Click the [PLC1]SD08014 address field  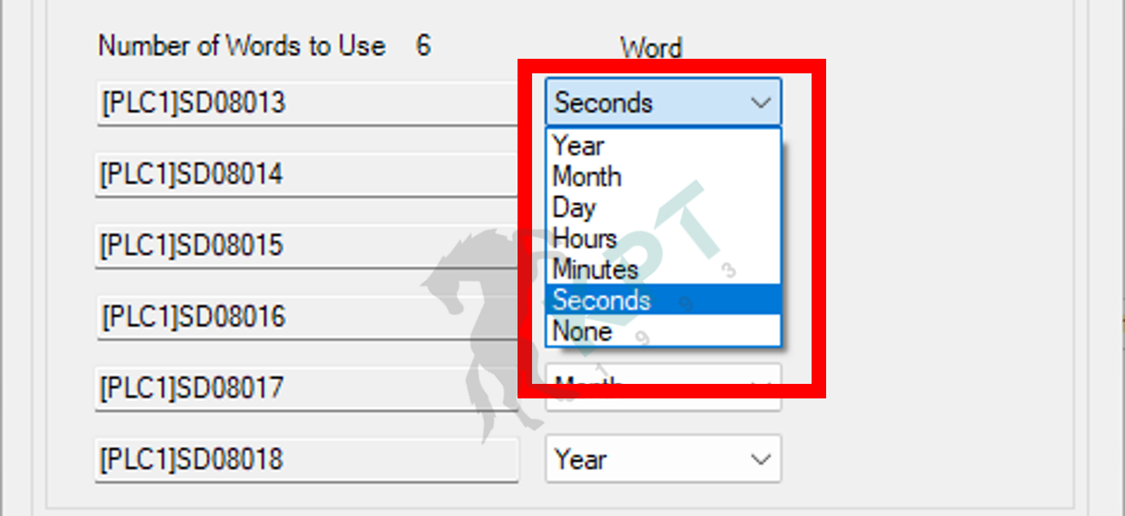tap(307, 174)
